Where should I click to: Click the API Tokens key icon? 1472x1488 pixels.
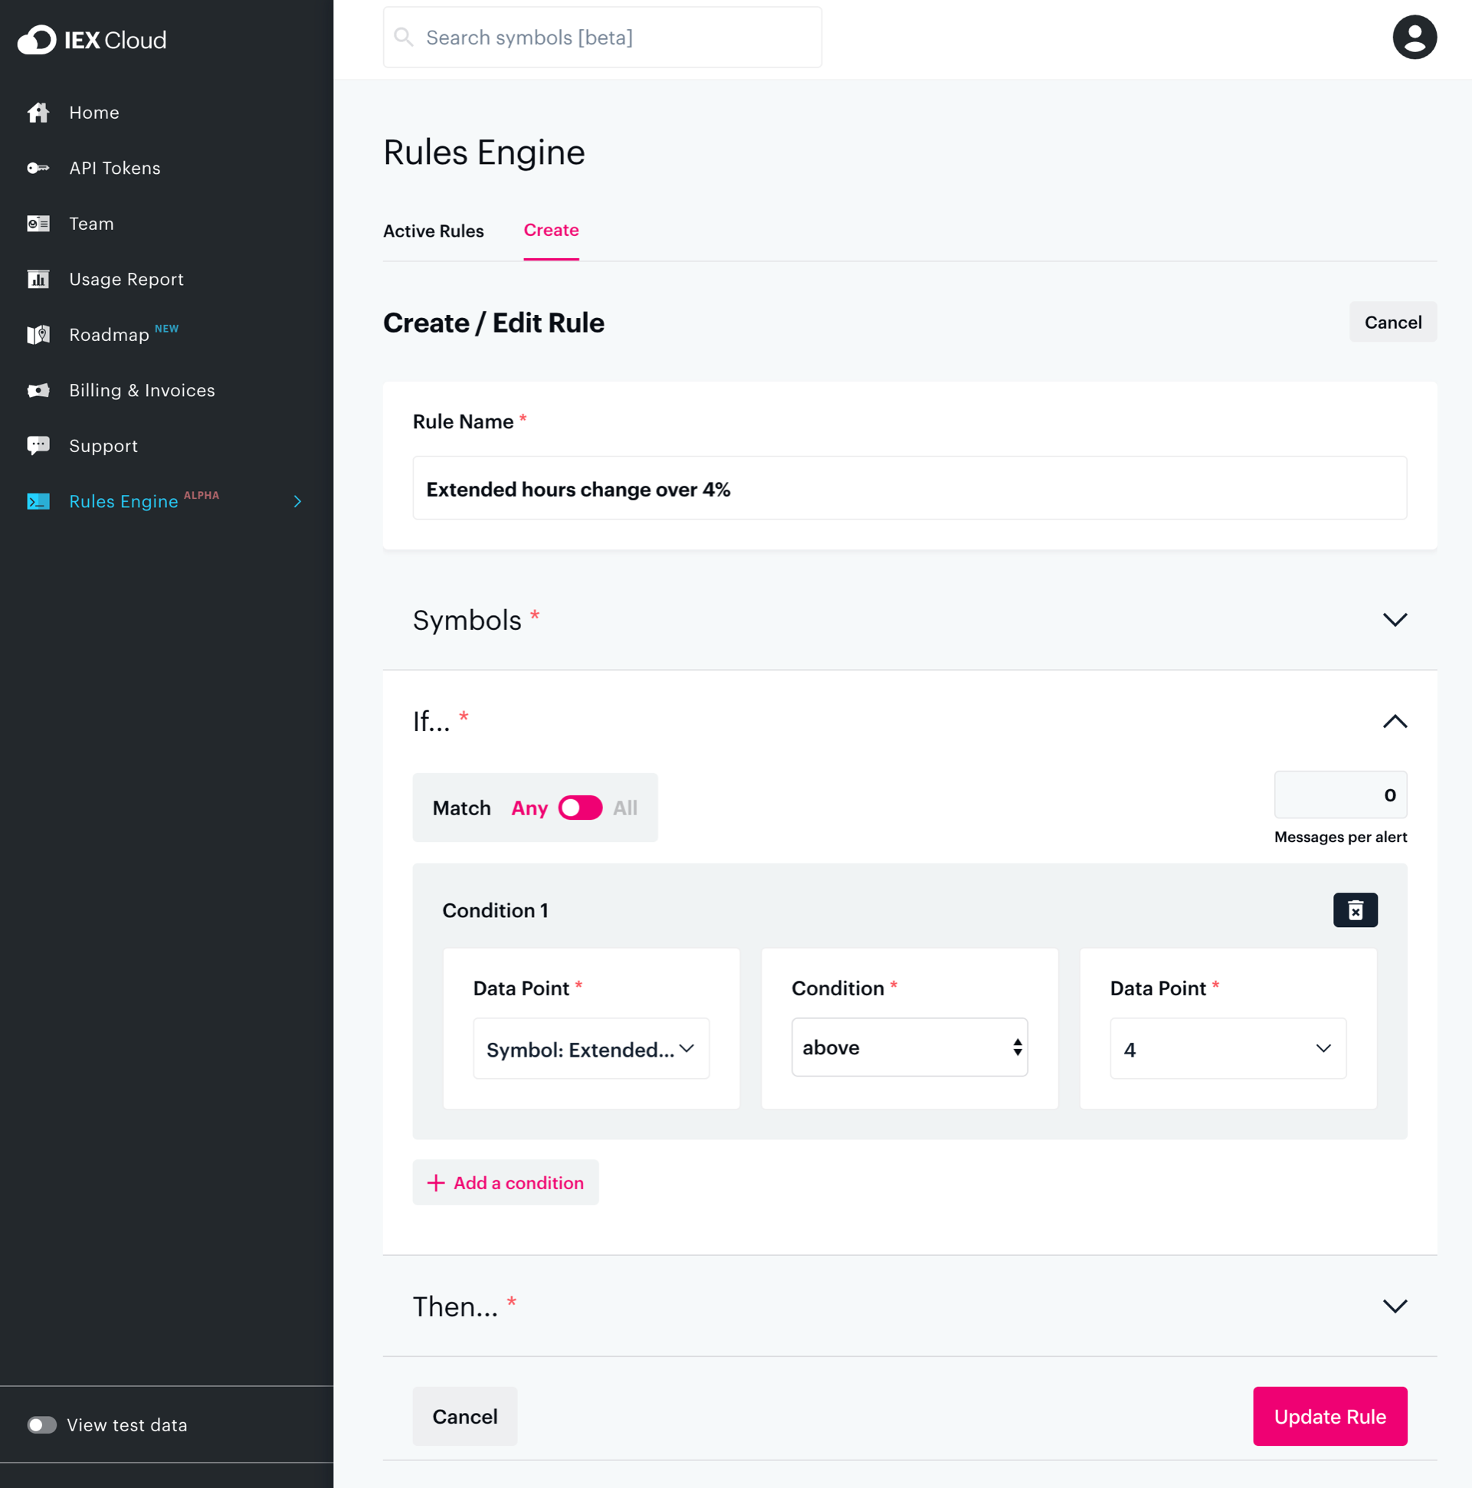(x=38, y=168)
